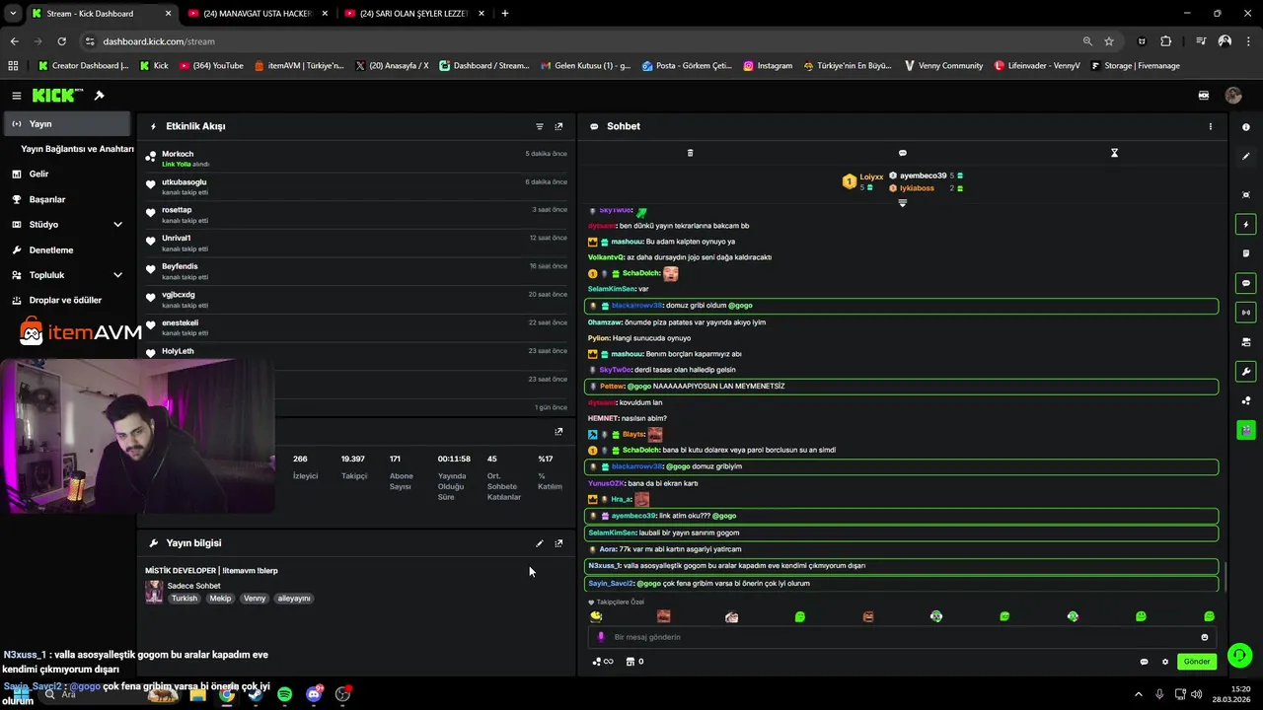The image size is (1263, 710).
Task: Click the purple microphone icon in message box
Action: coord(601,637)
